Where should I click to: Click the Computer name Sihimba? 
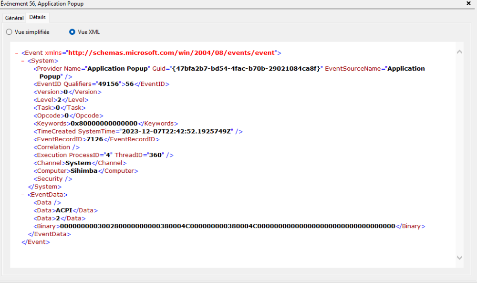(x=84, y=171)
